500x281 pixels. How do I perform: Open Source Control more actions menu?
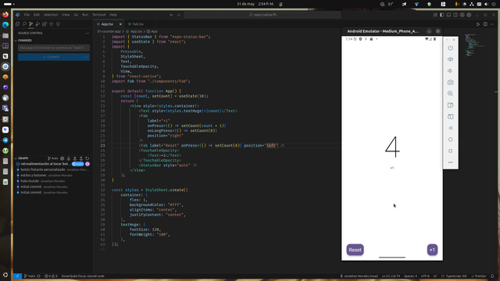click(87, 33)
